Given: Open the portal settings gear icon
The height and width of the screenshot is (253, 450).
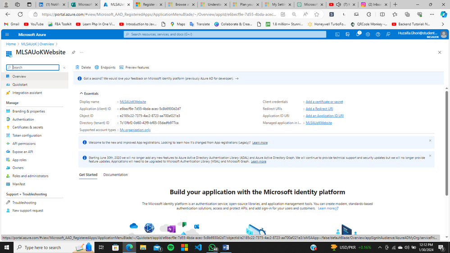Looking at the screenshot, I should pos(368,34).
